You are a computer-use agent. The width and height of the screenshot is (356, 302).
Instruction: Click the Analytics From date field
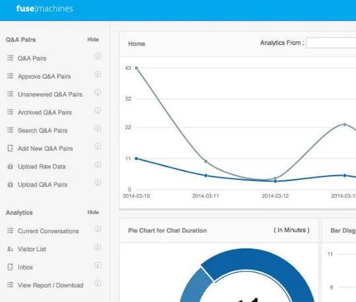pos(331,43)
